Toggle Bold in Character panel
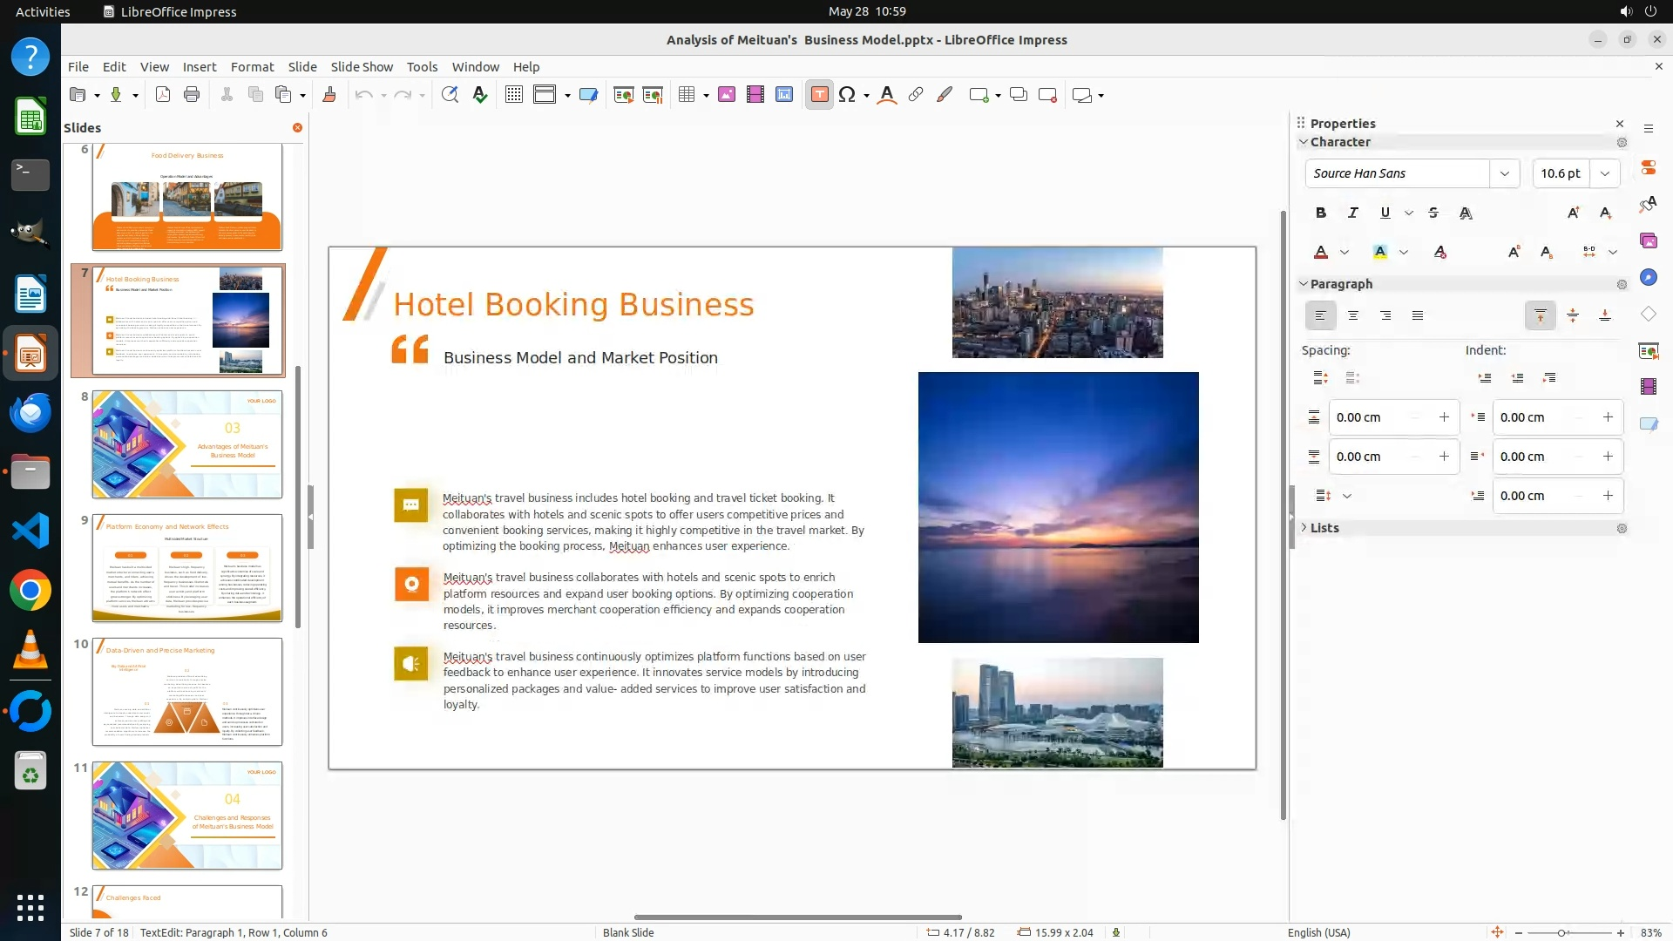 click(1321, 213)
